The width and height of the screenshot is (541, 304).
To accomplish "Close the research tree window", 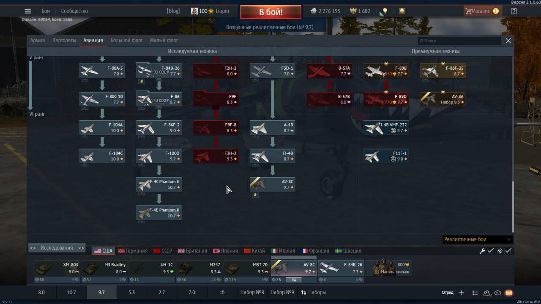I will point(508,41).
